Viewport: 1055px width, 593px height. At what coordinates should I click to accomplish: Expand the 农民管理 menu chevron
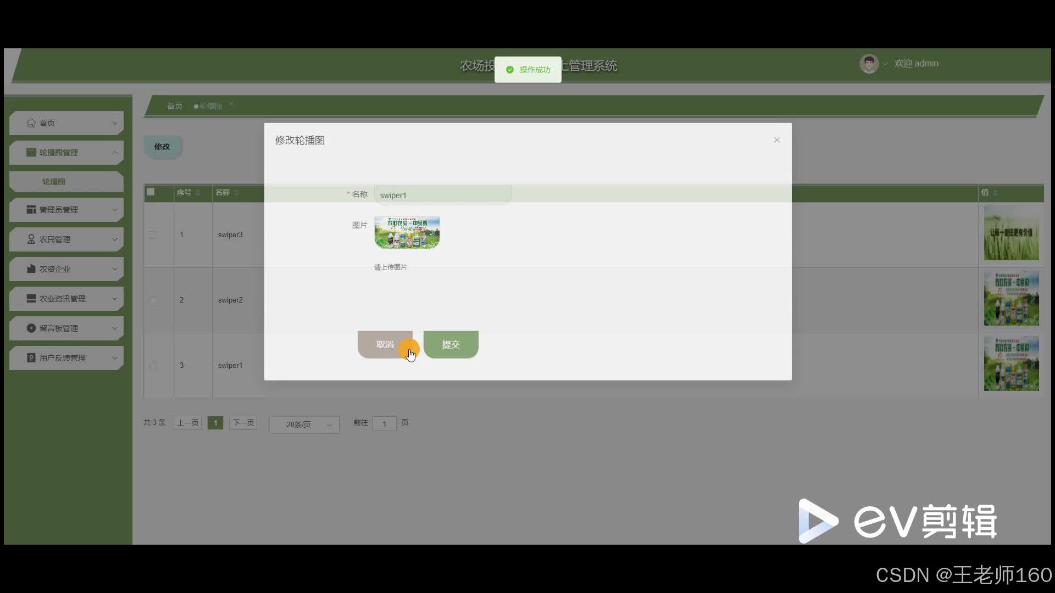point(115,239)
